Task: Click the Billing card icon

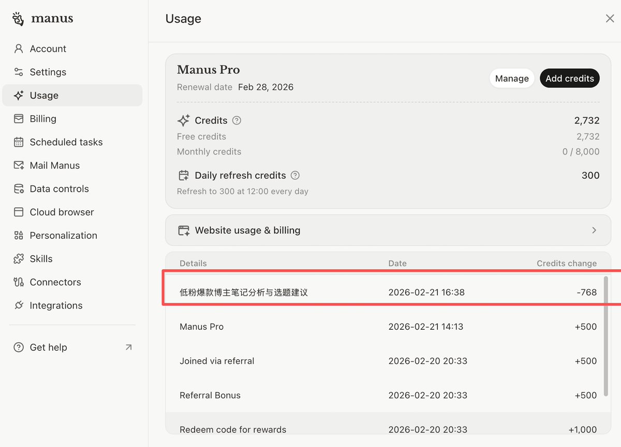Action: pyautogui.click(x=19, y=118)
